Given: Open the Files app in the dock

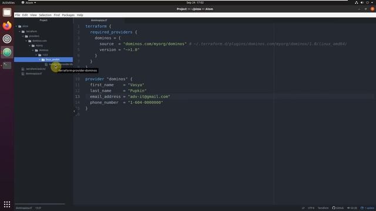Looking at the screenshot, I should [7, 12].
